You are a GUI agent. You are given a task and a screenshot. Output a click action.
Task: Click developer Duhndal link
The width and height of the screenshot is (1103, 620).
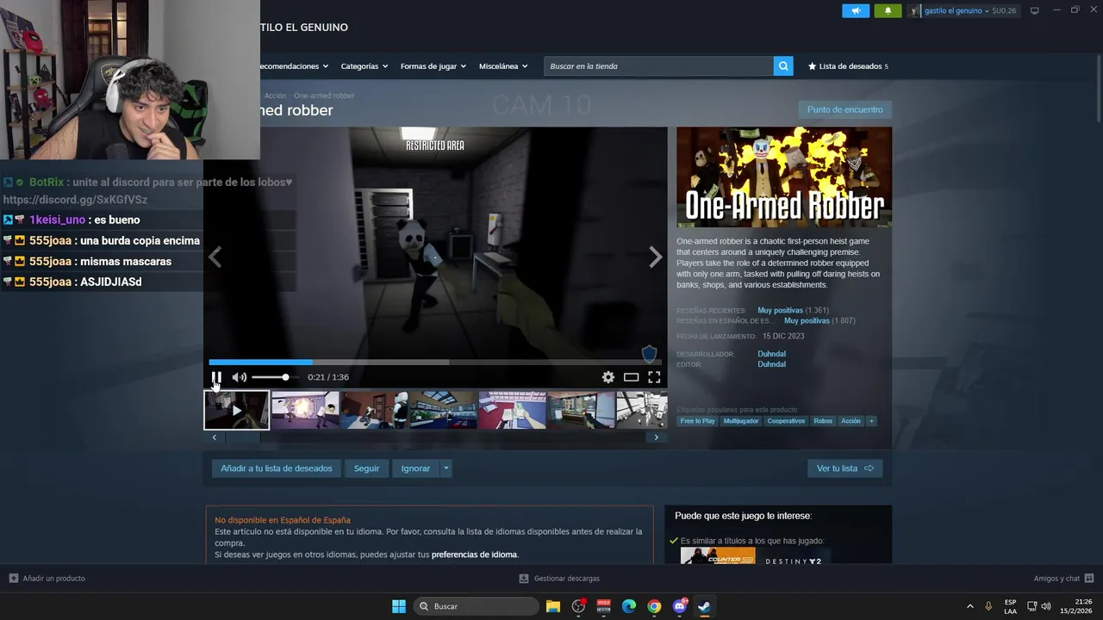point(771,354)
